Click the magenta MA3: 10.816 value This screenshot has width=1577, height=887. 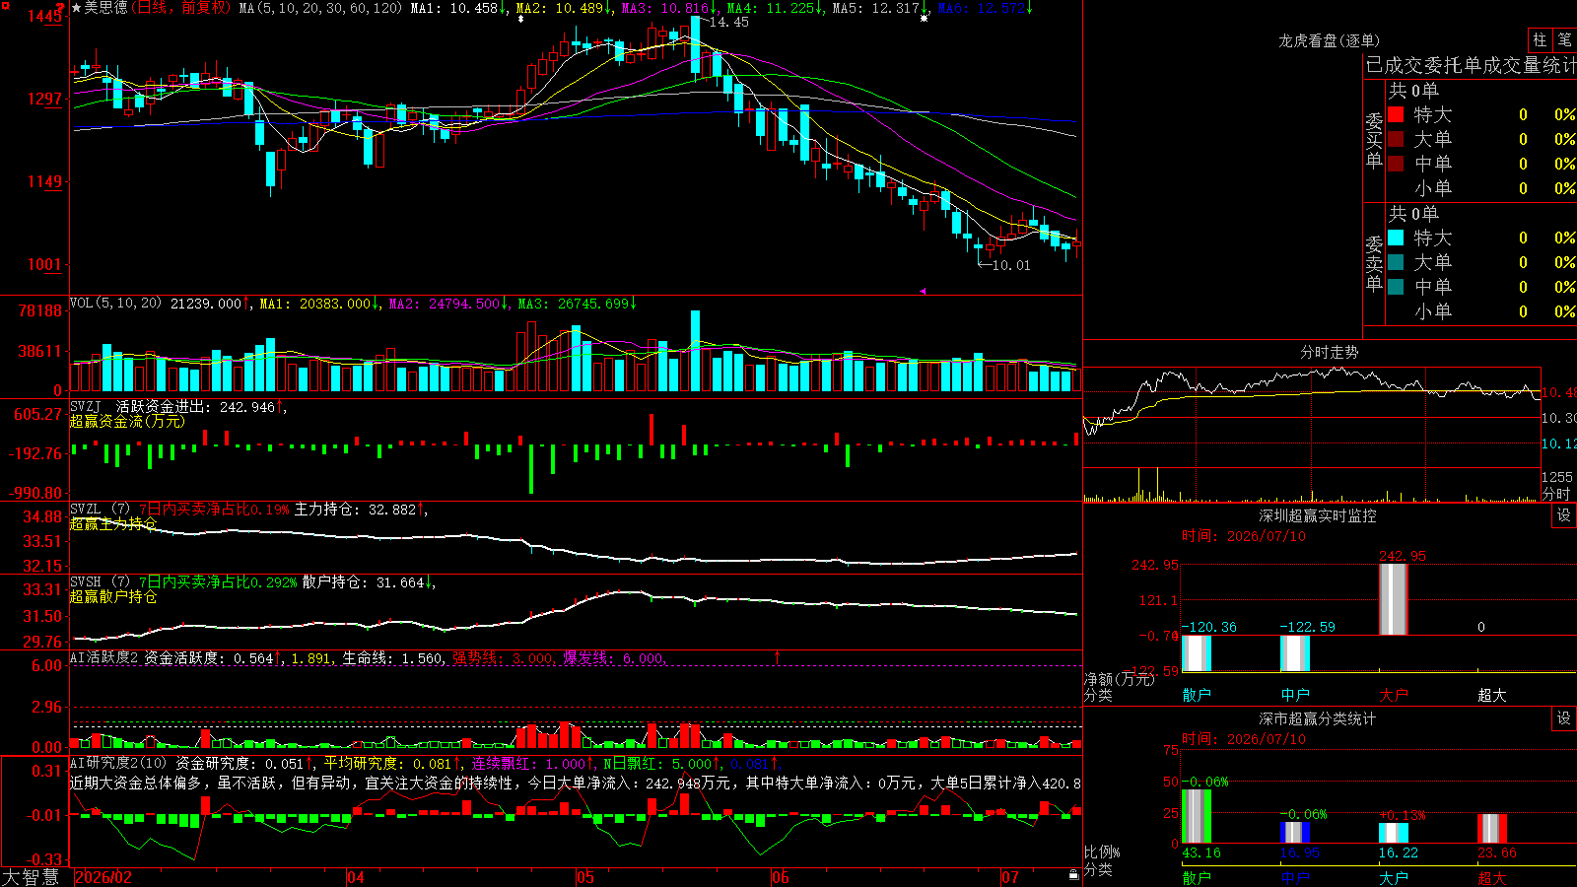click(x=665, y=8)
